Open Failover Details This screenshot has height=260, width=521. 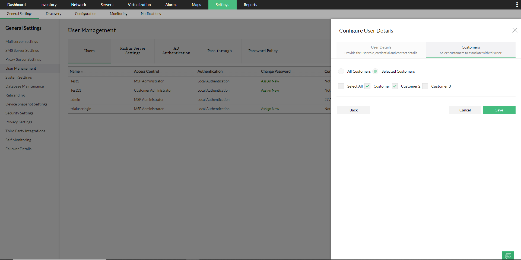pos(18,149)
